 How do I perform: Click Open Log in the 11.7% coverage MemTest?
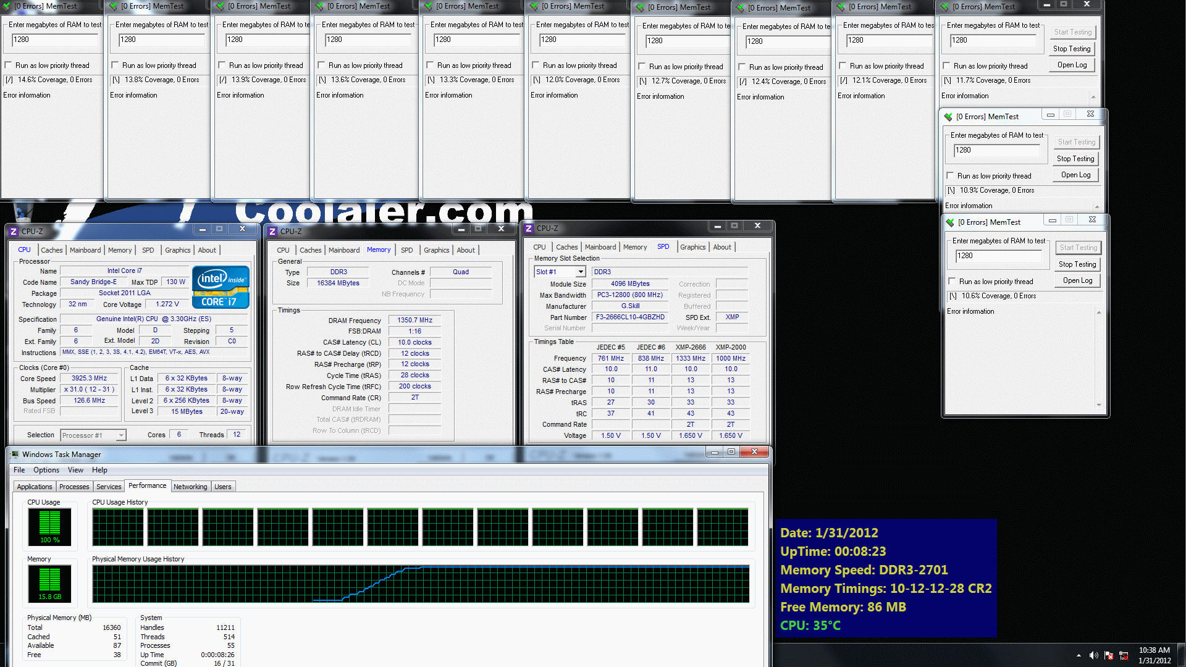[x=1072, y=65]
